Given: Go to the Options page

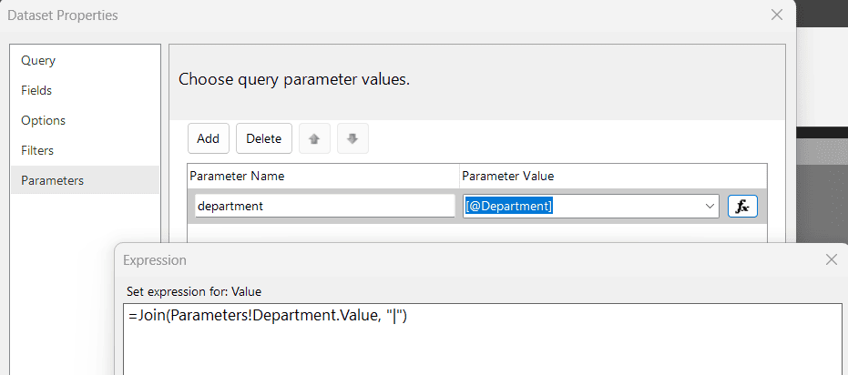Looking at the screenshot, I should pos(43,120).
